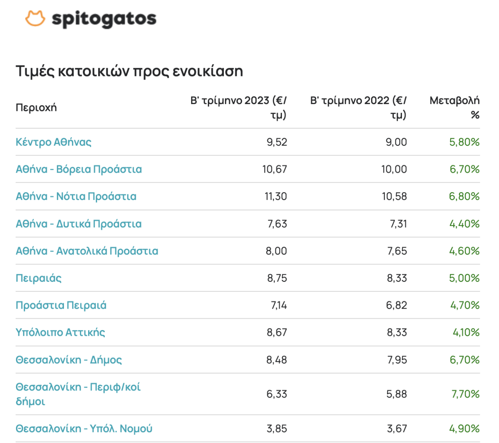The height and width of the screenshot is (443, 499).
Task: Click the Μεταβολή % column header
Action: pos(455,108)
